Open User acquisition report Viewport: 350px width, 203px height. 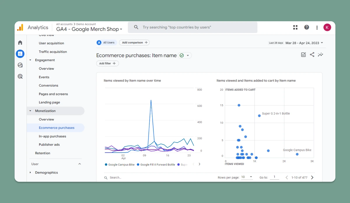(x=51, y=43)
